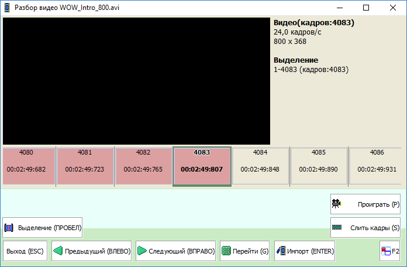
Task: Play the clip with Проиграть (P)
Action: pyautogui.click(x=365, y=204)
